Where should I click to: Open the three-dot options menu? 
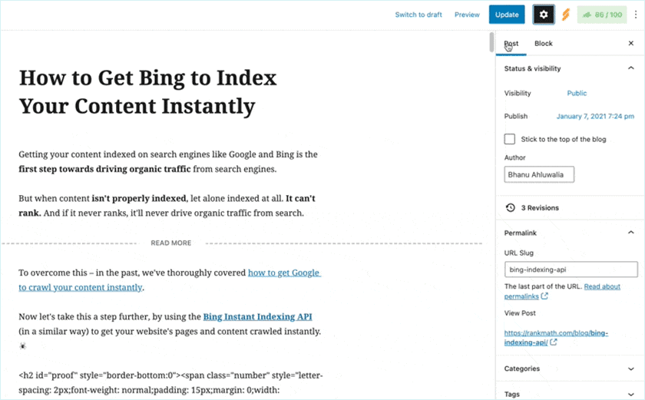(x=635, y=15)
